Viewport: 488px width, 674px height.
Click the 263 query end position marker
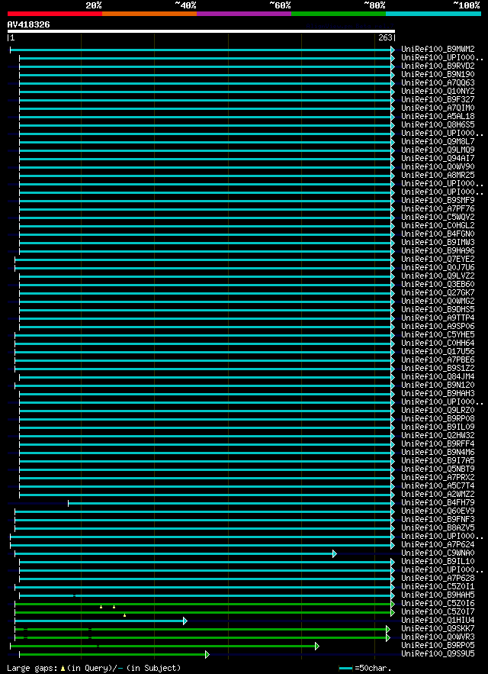coord(387,38)
